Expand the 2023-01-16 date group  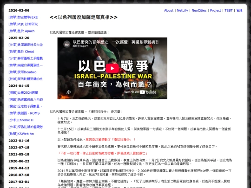(19, 141)
